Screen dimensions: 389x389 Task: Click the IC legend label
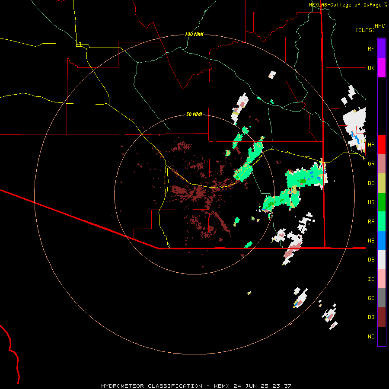371,279
